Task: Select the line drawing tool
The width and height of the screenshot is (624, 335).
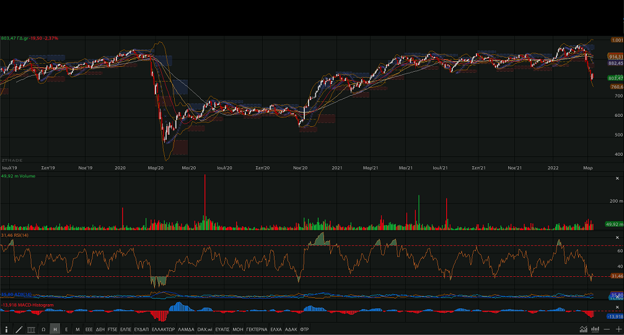Action: point(19,329)
